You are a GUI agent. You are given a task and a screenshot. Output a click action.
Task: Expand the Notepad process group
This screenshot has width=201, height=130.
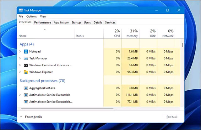[x=20, y=51]
